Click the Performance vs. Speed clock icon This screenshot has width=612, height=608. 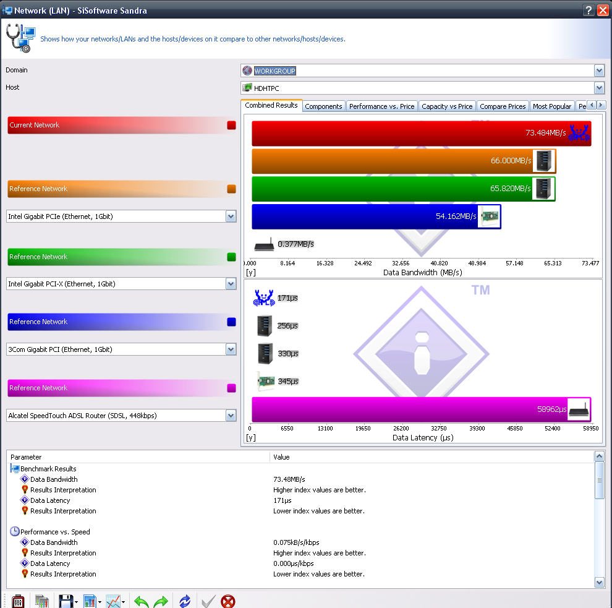coord(15,531)
